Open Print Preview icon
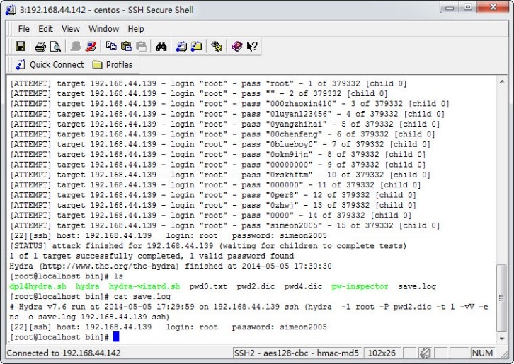 [x=55, y=46]
